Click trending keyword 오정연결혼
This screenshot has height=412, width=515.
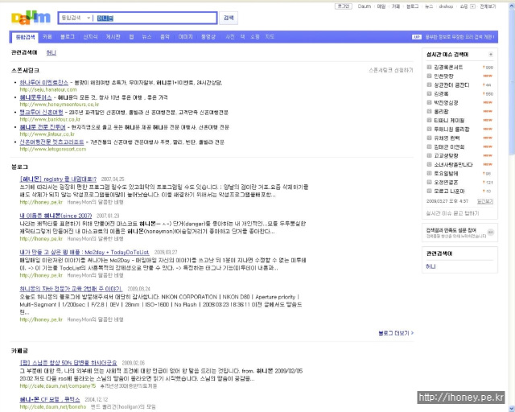click(x=446, y=183)
